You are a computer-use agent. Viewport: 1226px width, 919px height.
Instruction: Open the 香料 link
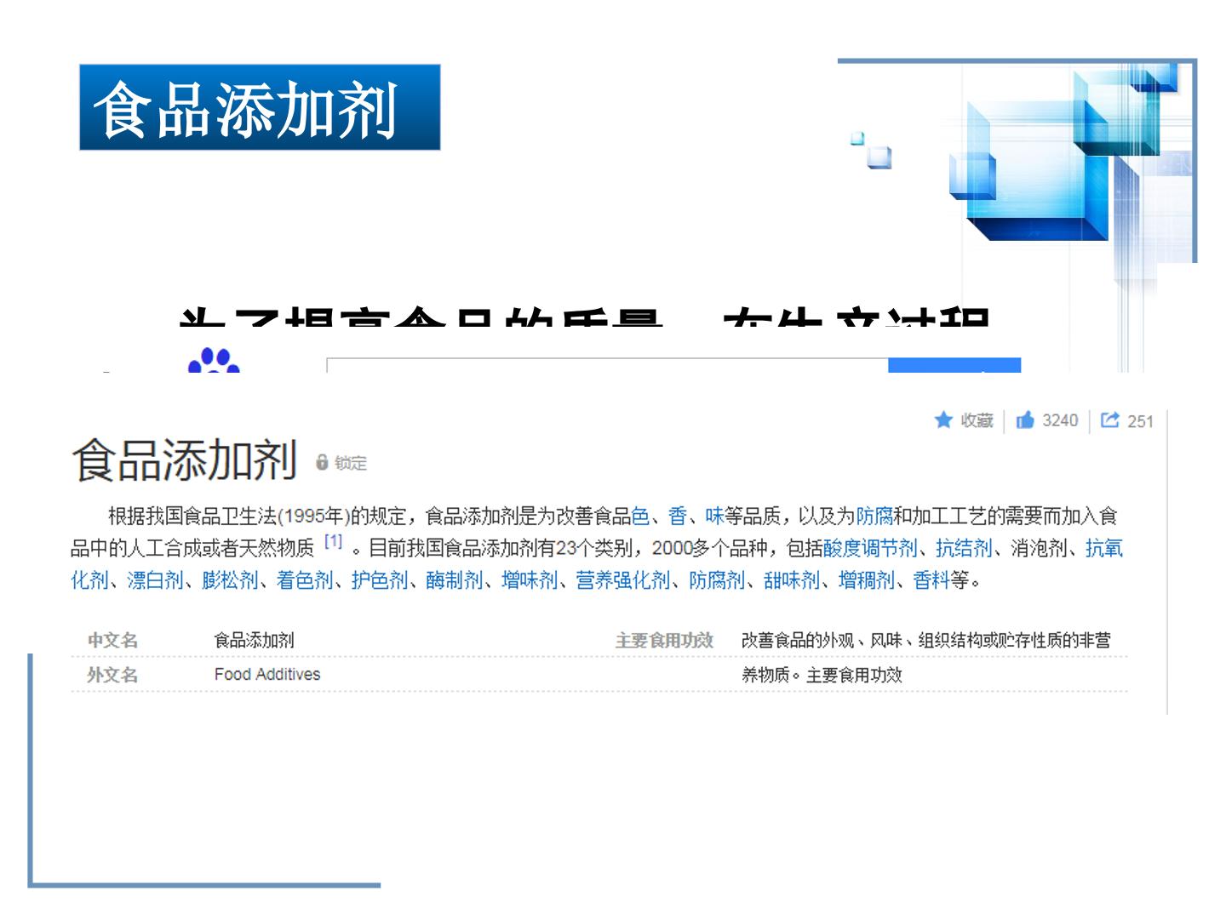pyautogui.click(x=931, y=580)
